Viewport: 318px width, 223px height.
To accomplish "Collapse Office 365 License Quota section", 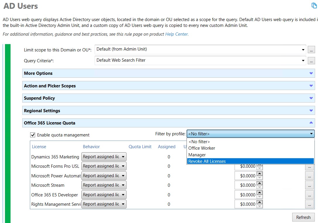I will click(168, 123).
